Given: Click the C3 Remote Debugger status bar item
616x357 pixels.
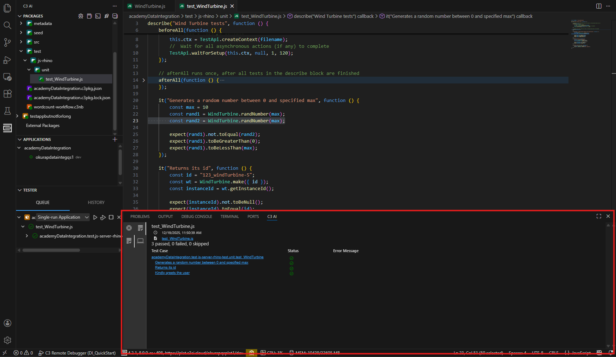Looking at the screenshot, I should [77, 353].
